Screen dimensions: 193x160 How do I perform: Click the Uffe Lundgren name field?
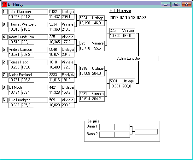(27, 100)
